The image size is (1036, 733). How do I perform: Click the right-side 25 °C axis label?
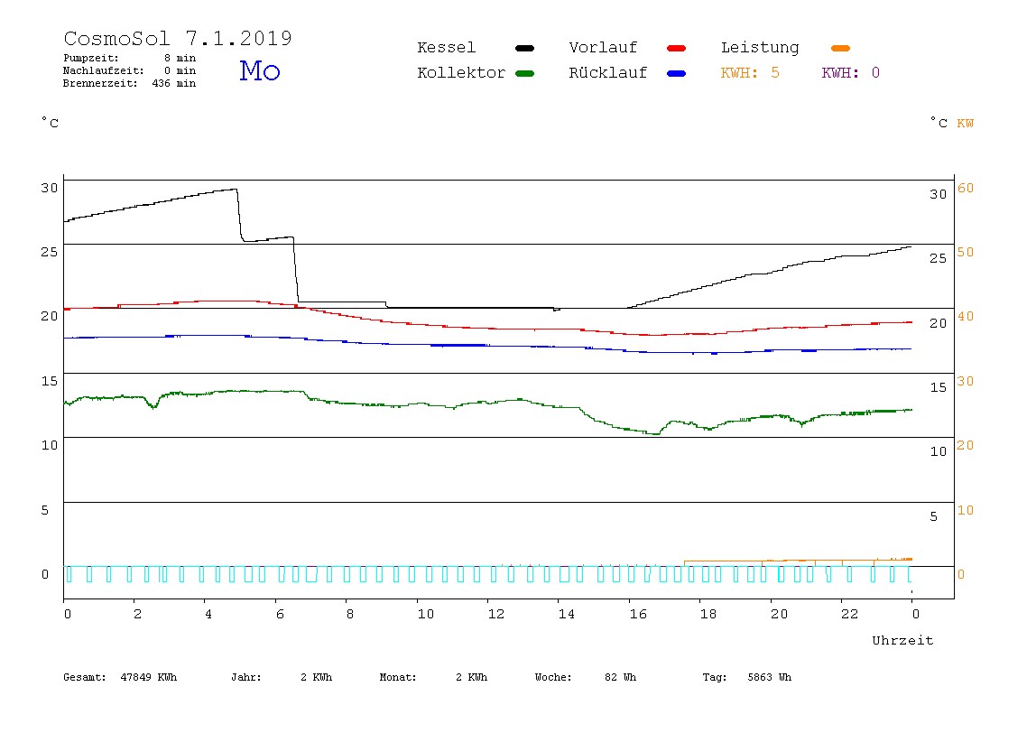[939, 258]
